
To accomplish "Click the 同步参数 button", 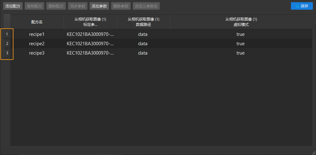I will tap(78, 6).
